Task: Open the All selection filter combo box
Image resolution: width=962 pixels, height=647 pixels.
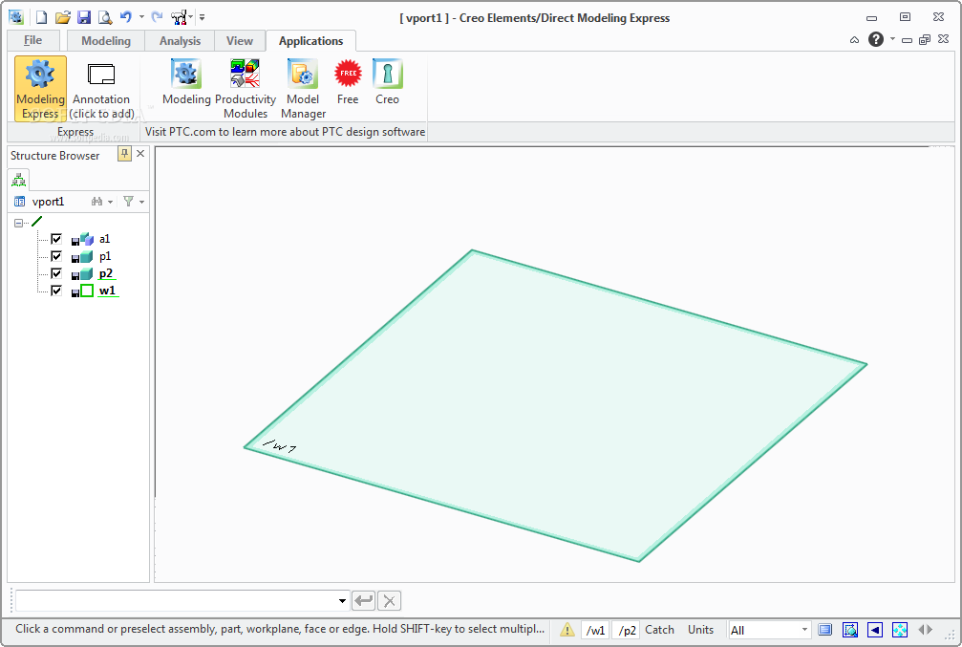Action: [x=769, y=630]
